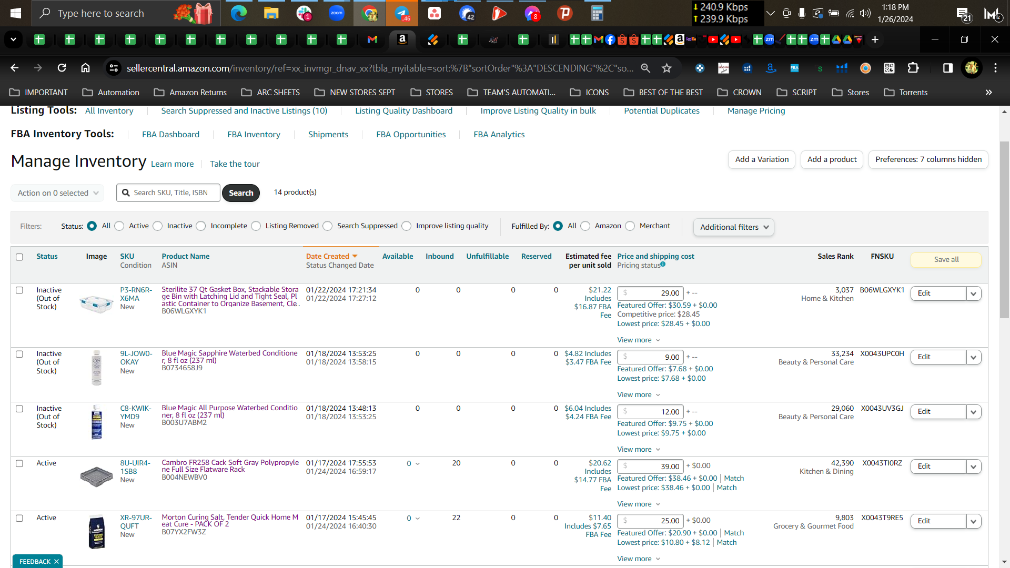Screen dimensions: 1010x568
Task: Toggle the browser side panel
Action: tap(948, 68)
